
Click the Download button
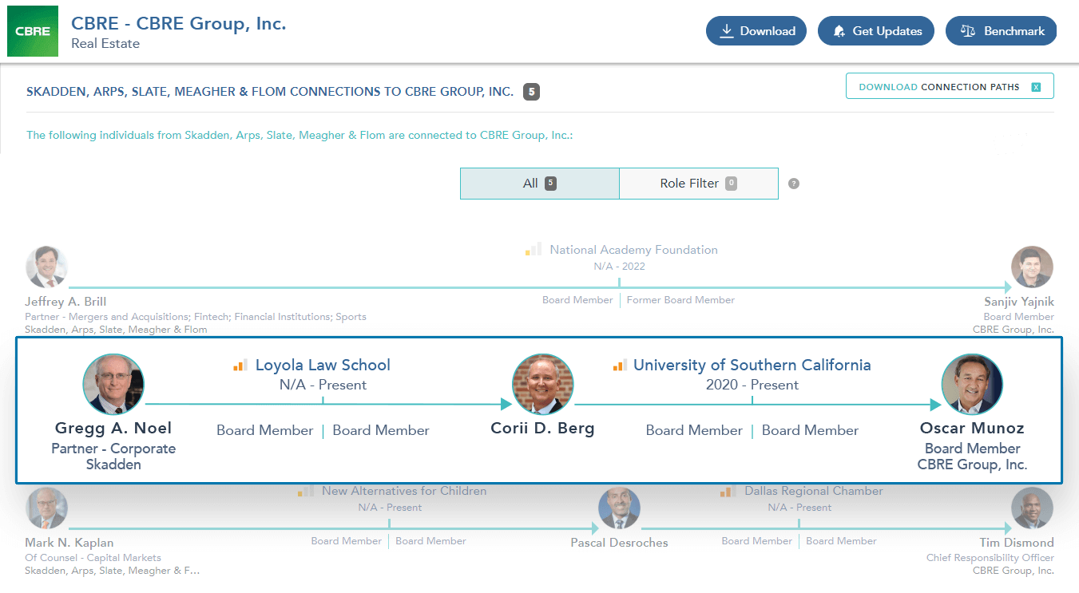pos(756,31)
